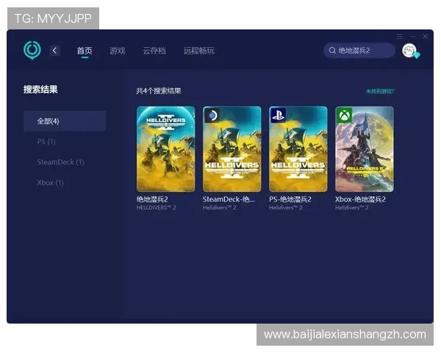Screen dimensions: 441x353
Task: Open the 云存档 tab
Action: pyautogui.click(x=154, y=51)
